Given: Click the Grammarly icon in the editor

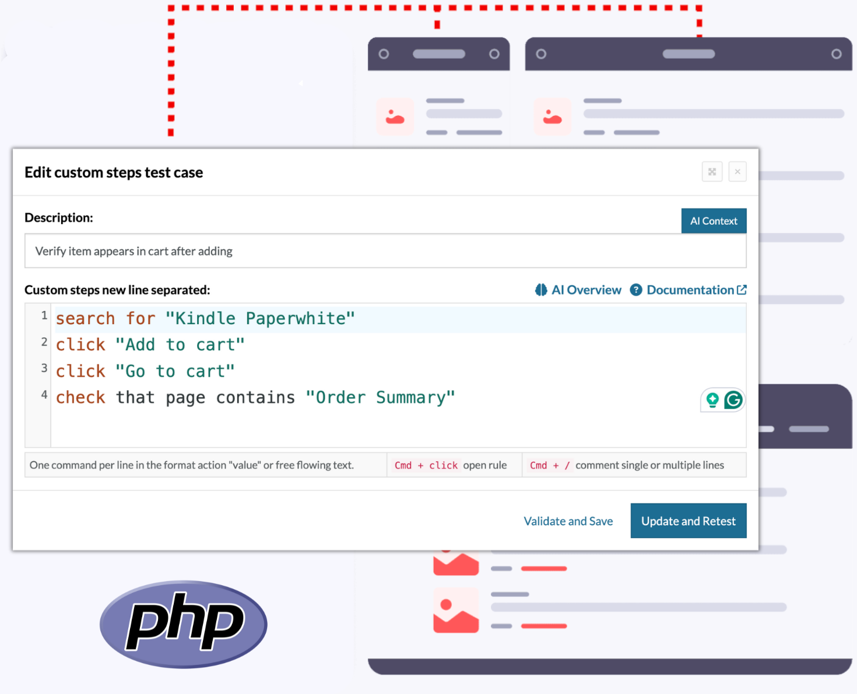Looking at the screenshot, I should 733,400.
